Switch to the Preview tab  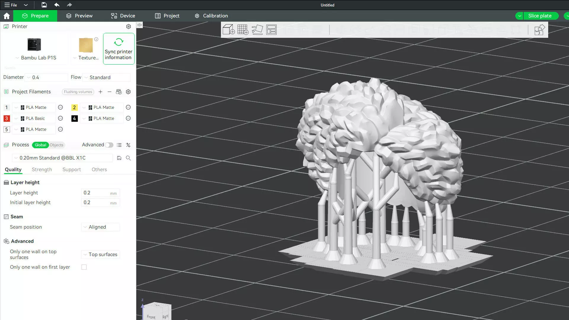[79, 16]
